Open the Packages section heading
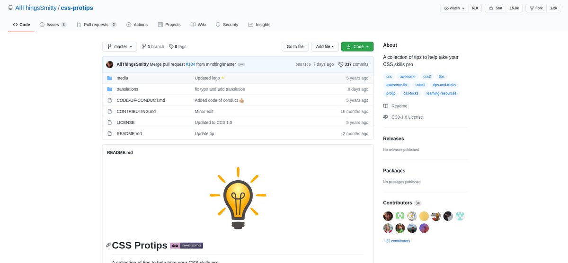Screen dimensions: 568x263 click(394, 171)
